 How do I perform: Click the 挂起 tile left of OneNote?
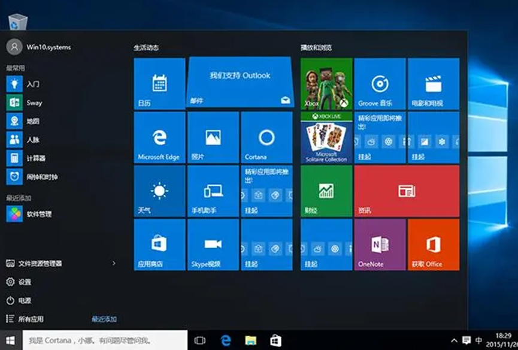pos(326,245)
